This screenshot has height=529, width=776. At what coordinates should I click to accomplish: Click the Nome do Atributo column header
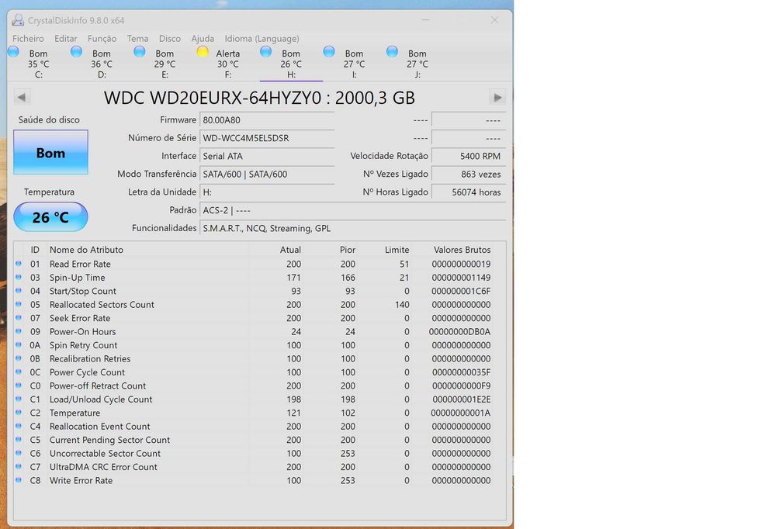[x=86, y=250]
